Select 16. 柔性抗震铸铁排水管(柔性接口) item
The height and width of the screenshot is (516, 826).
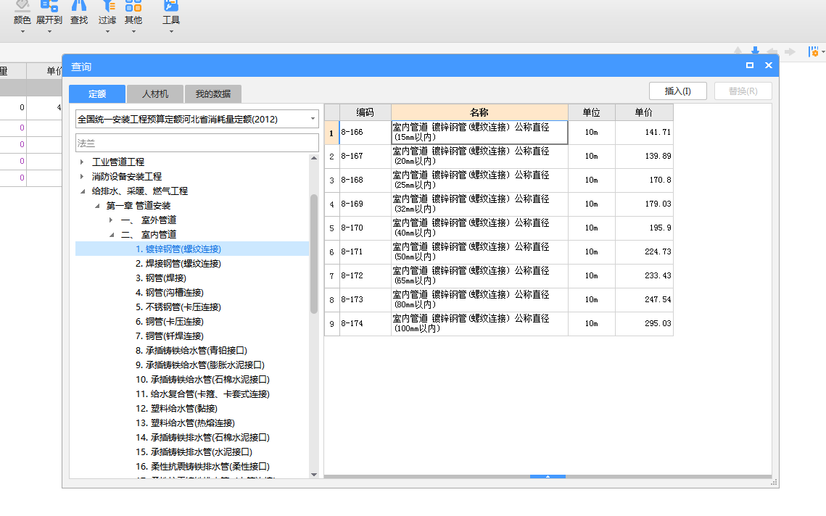(202, 467)
